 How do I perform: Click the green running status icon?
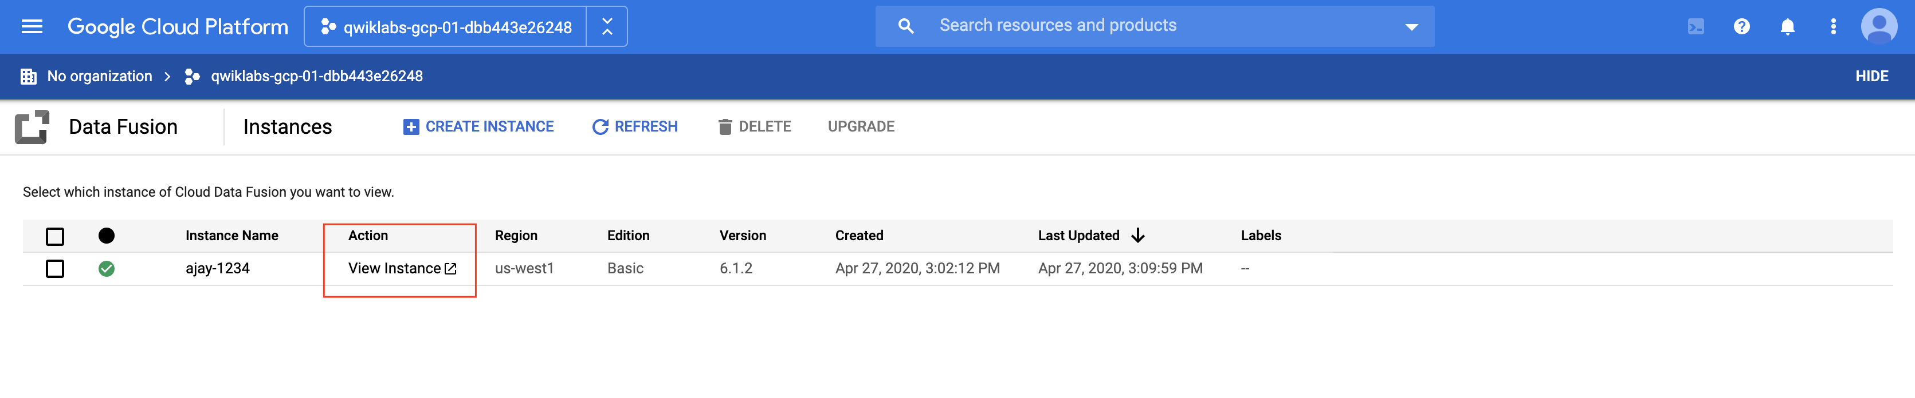pos(107,269)
